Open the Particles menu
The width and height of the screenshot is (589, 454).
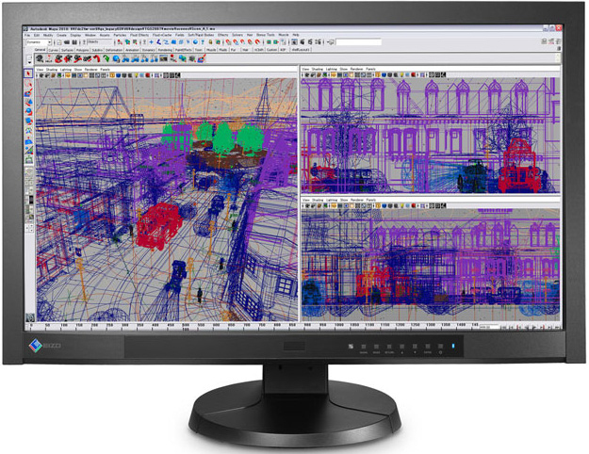click(120, 35)
